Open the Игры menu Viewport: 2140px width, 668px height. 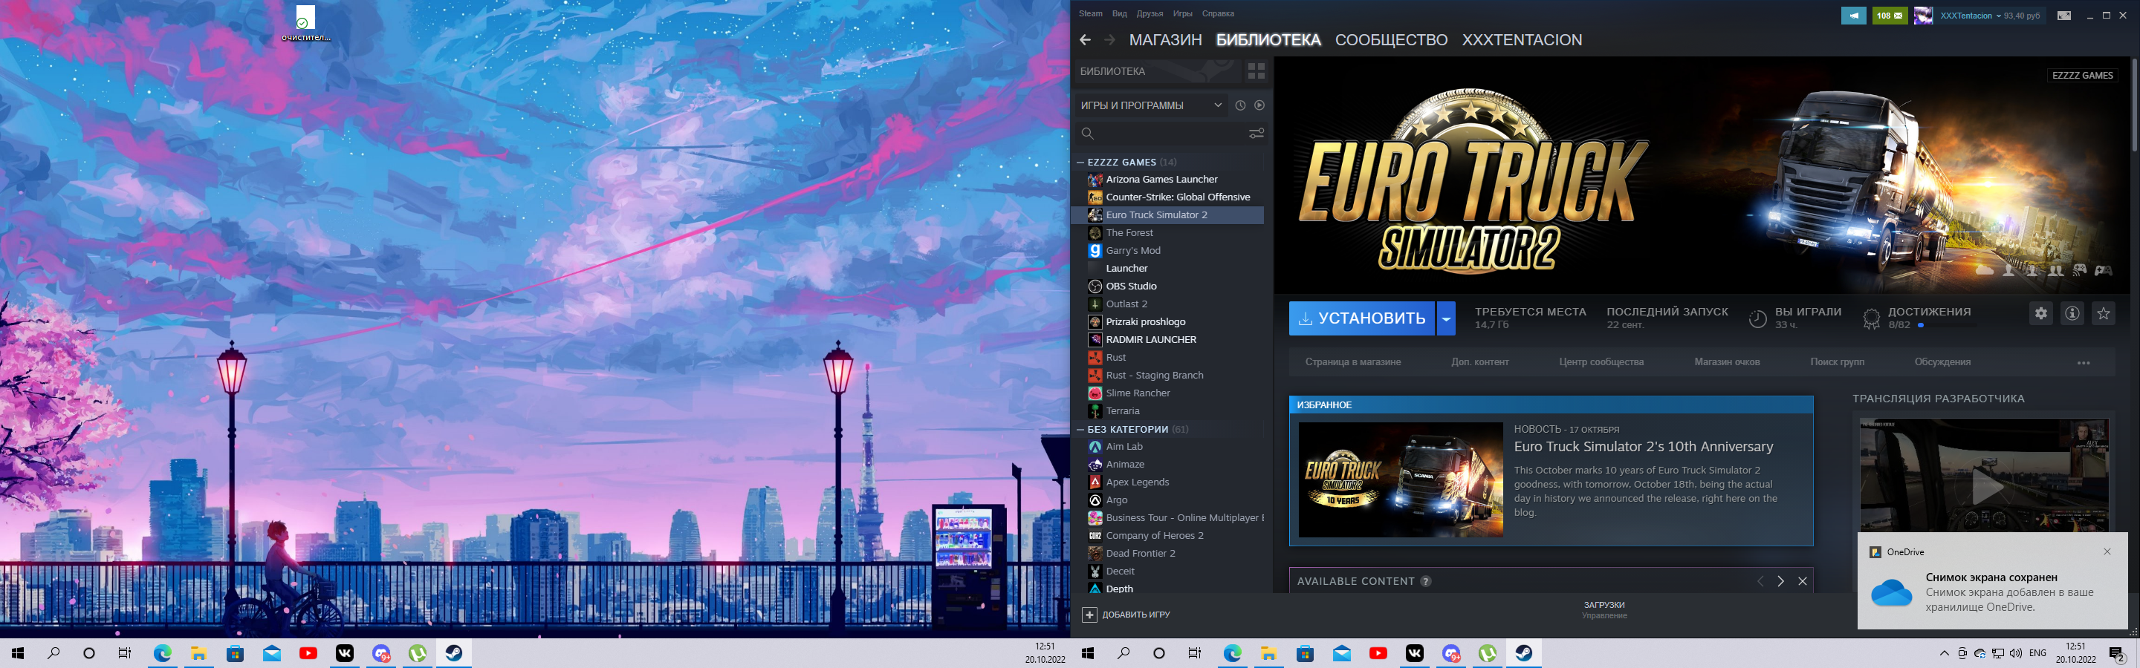coord(1182,13)
